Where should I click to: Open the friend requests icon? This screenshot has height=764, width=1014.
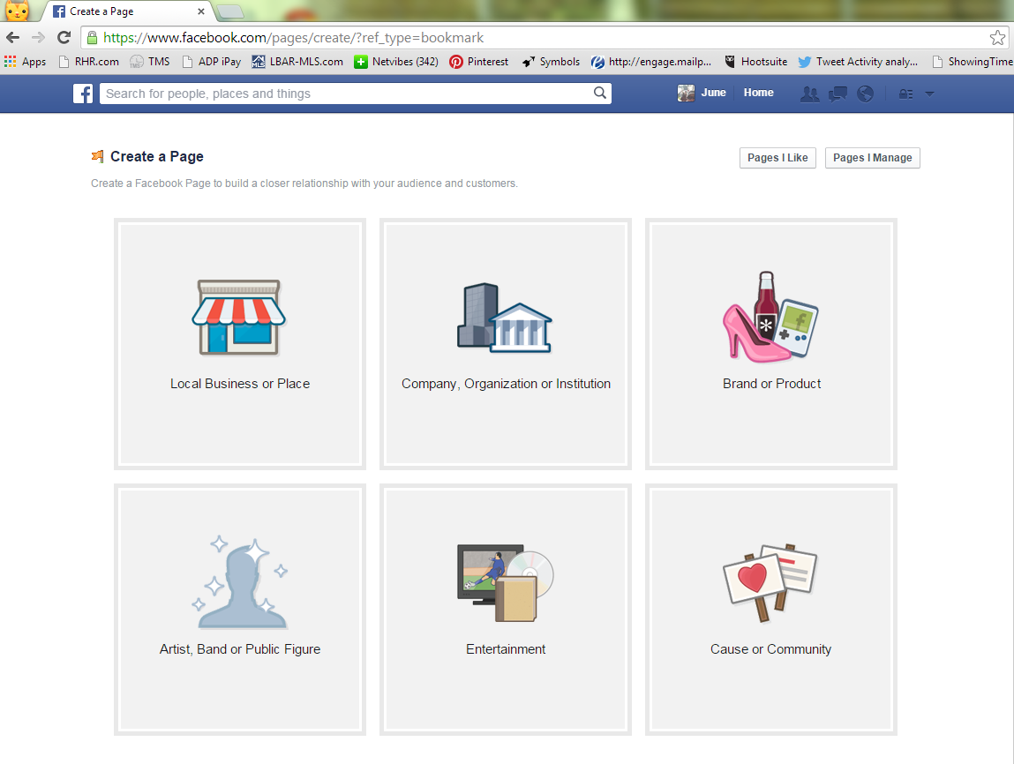[809, 94]
